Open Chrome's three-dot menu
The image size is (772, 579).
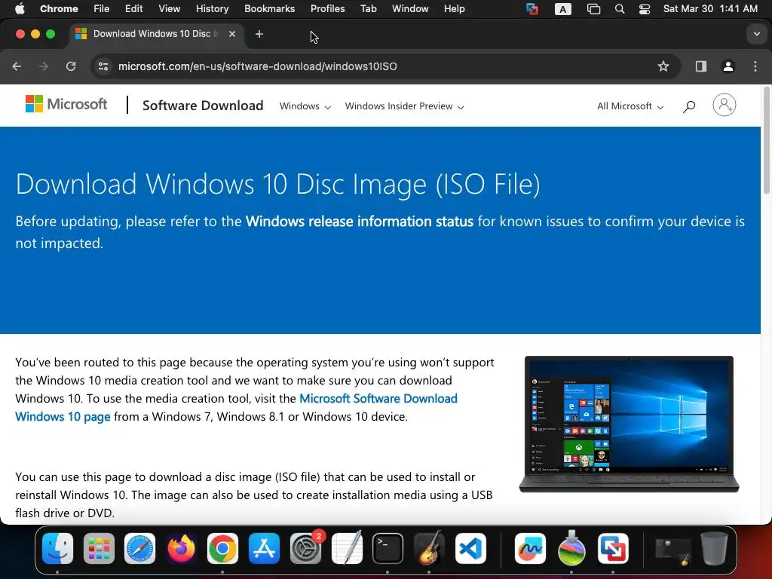(x=755, y=66)
